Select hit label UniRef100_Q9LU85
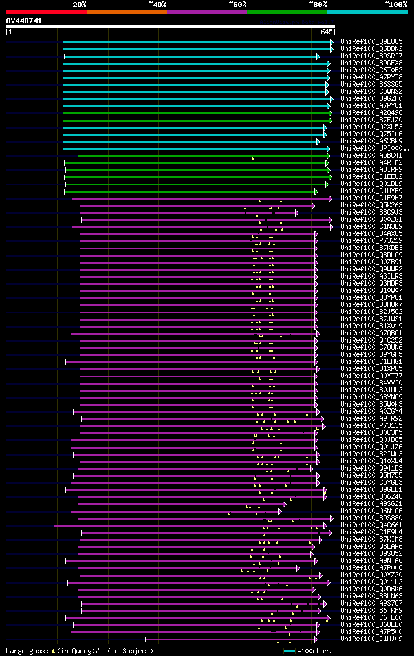Viewport: 414px width, 656px height. 371,42
